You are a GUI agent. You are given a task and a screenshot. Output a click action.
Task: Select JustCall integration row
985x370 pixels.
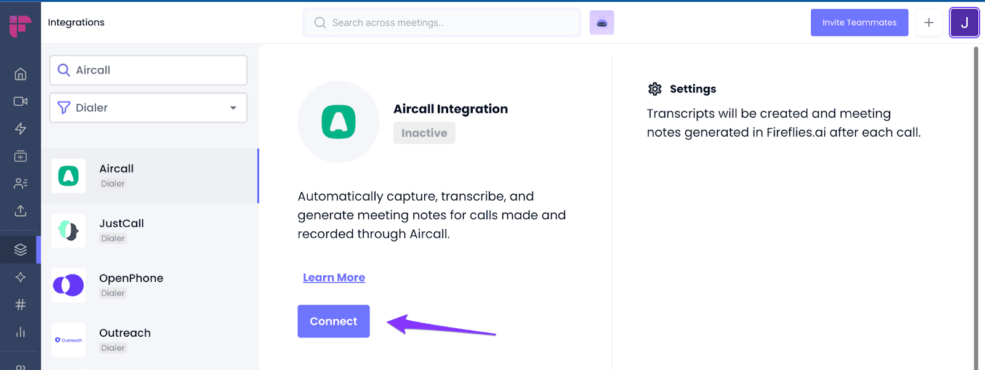click(150, 231)
